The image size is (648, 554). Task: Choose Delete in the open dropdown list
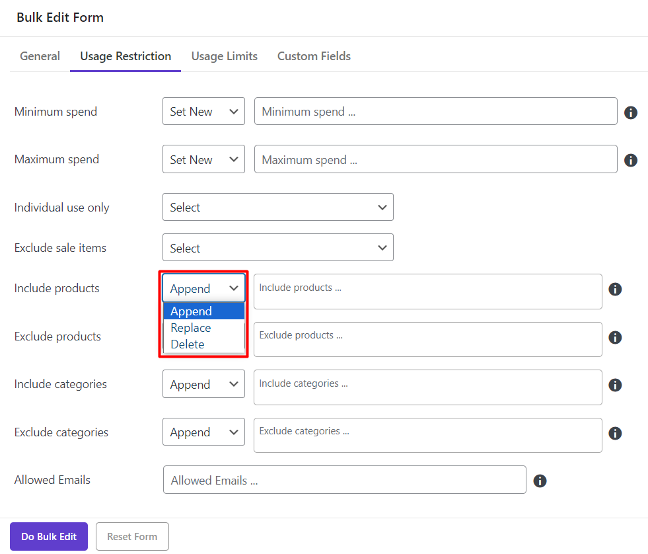pos(188,344)
